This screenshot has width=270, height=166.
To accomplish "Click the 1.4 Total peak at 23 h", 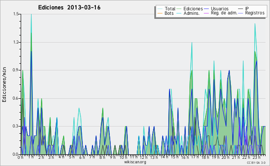I will point(255,24).
